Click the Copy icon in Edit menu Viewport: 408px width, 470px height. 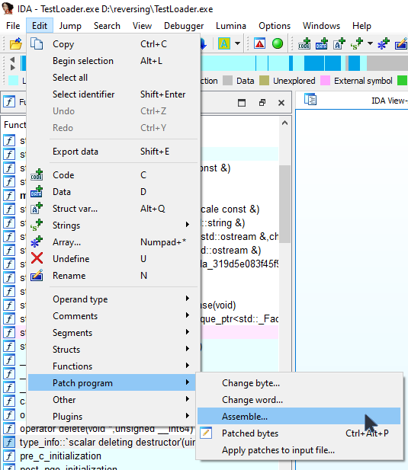(x=37, y=43)
